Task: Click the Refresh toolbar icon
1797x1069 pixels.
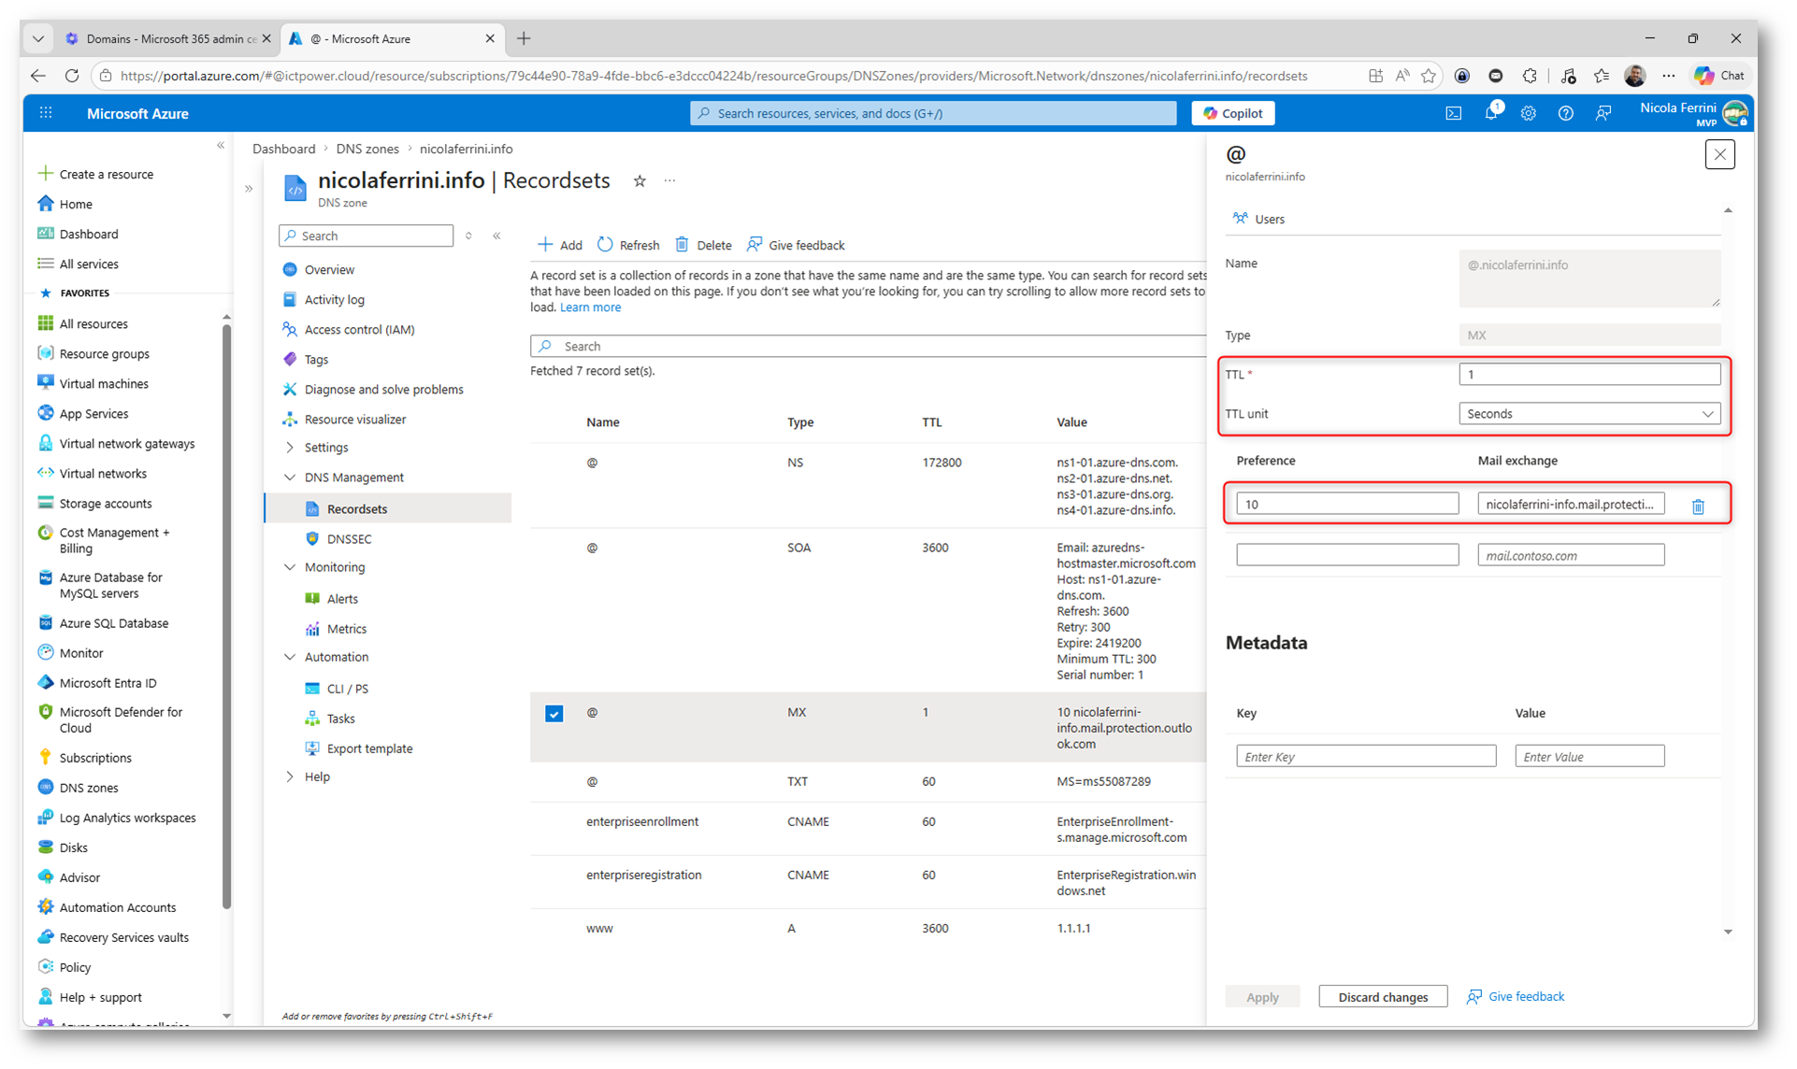Action: coord(606,245)
